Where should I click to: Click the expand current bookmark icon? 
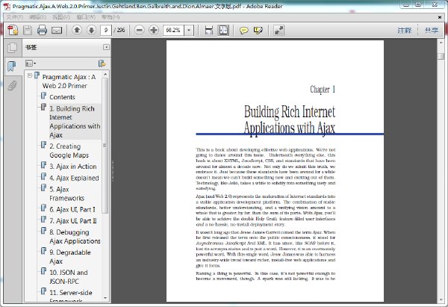[x=102, y=63]
